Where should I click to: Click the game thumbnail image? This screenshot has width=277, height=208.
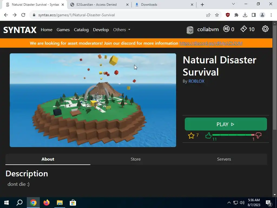93,100
